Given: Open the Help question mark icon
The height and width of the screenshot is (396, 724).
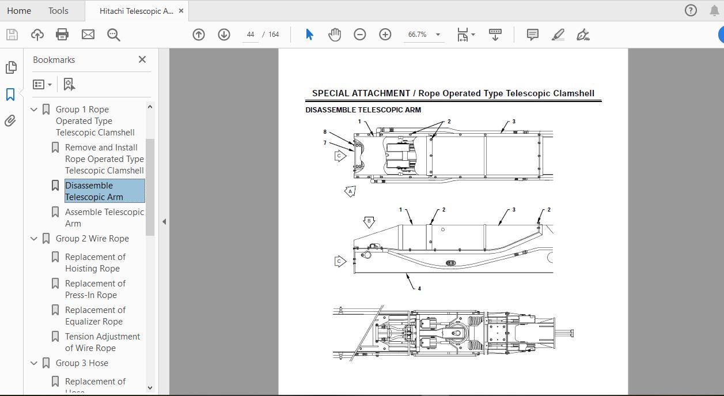Looking at the screenshot, I should tap(691, 10).
